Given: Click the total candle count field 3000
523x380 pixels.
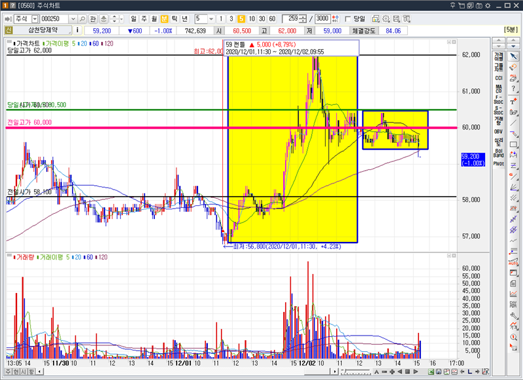Looking at the screenshot, I should pyautogui.click(x=322, y=19).
